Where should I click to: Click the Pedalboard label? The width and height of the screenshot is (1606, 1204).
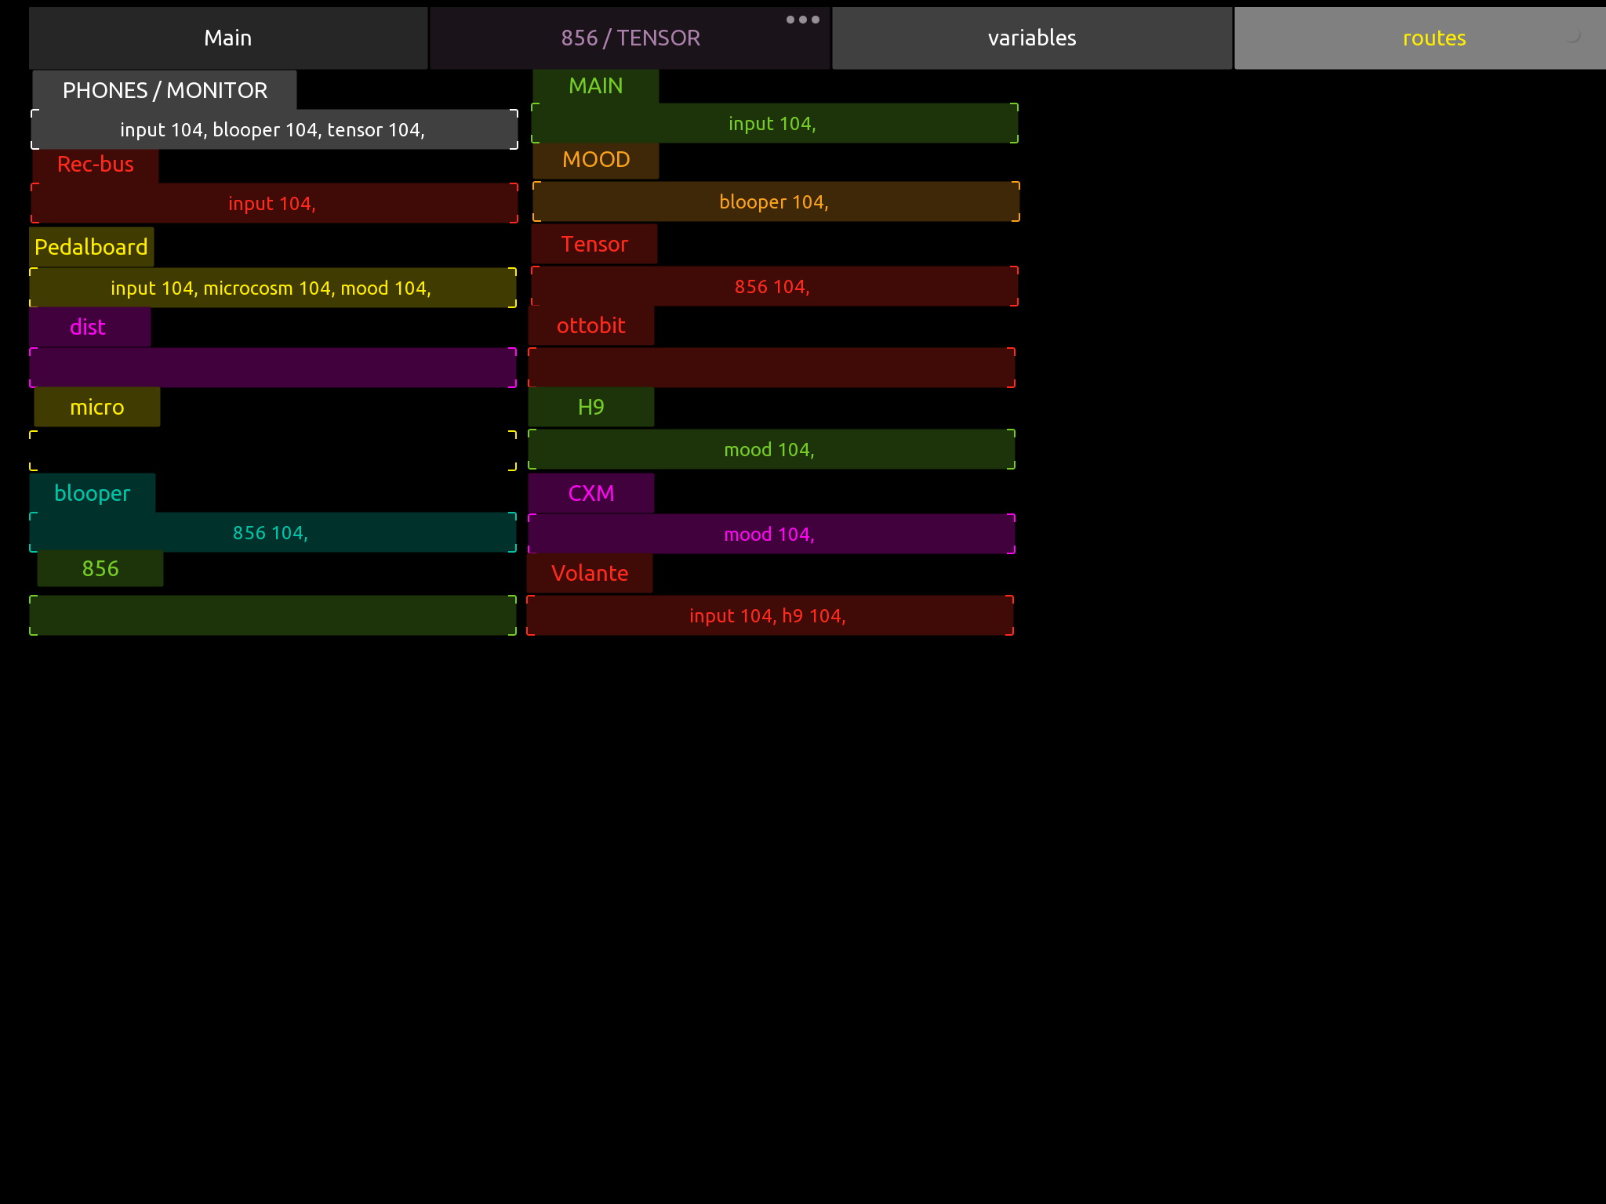coord(92,247)
